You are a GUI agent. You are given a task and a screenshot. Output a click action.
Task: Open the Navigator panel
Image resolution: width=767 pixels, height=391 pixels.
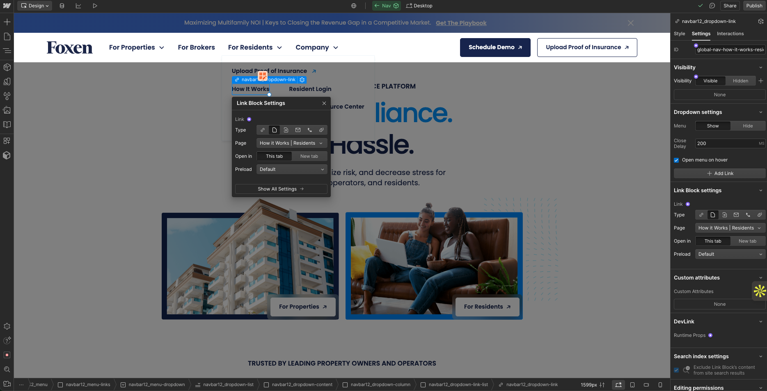(x=7, y=50)
